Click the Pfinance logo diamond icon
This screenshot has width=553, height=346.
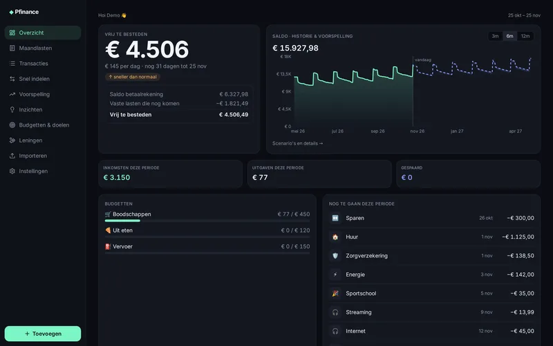[x=11, y=12]
